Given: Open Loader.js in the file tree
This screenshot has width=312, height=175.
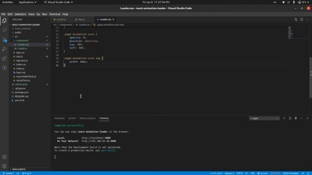Looking at the screenshot, I should click(x=22, y=49).
